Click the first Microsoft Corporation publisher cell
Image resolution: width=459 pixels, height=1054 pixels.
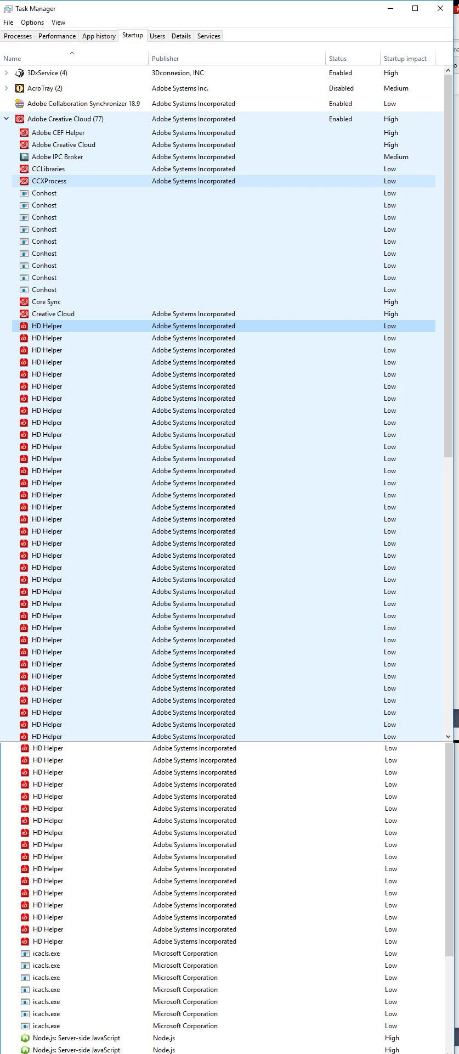[x=185, y=954]
